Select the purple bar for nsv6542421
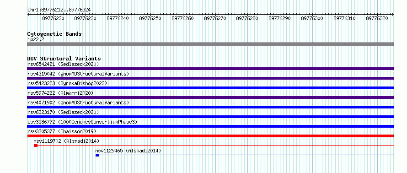Viewport: 407px width, 173px height. tap(210, 69)
